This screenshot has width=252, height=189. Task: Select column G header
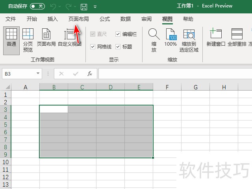coord(196,87)
